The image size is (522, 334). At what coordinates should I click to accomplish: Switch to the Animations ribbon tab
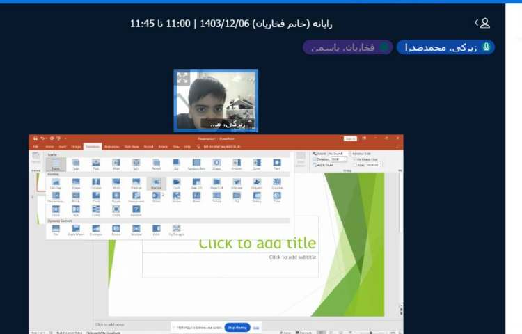111,147
